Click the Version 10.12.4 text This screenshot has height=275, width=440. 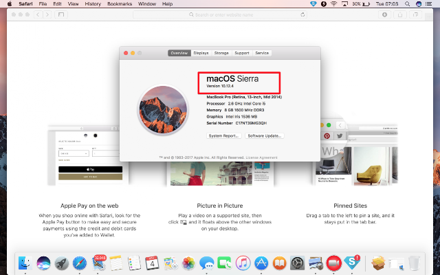pyautogui.click(x=220, y=86)
